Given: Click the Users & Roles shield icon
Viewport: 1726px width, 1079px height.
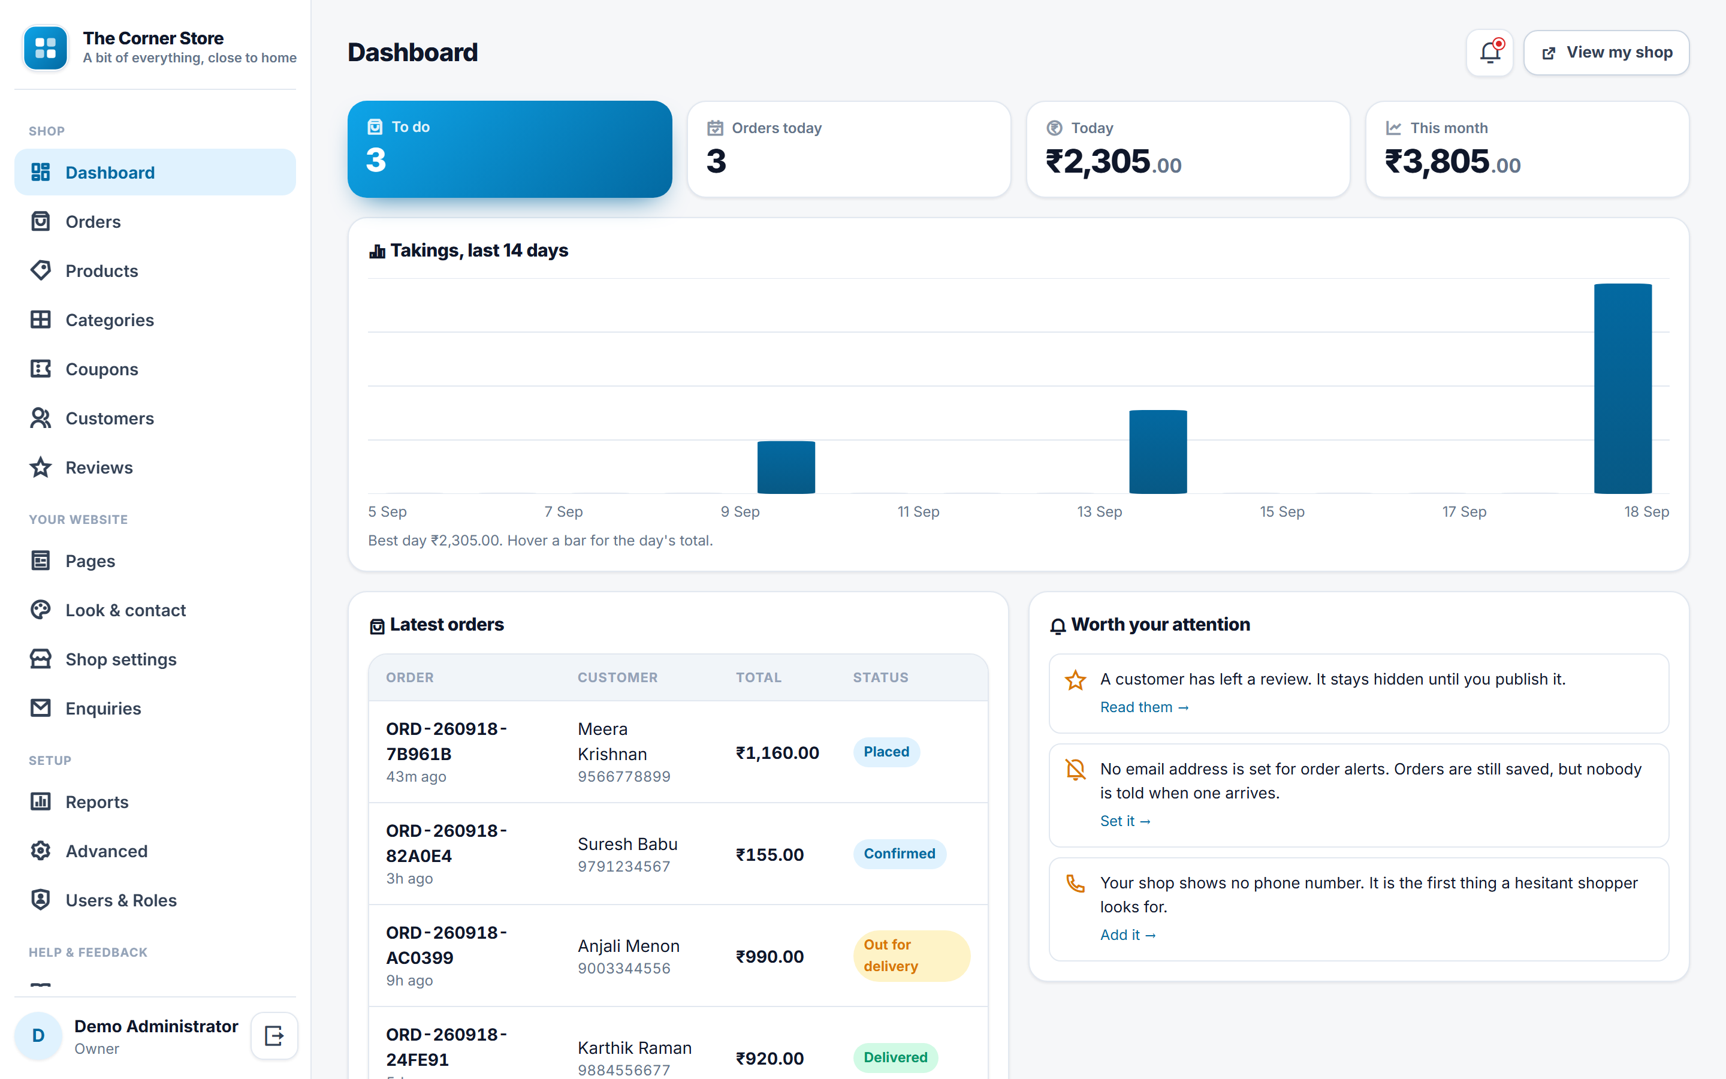Looking at the screenshot, I should tap(41, 900).
